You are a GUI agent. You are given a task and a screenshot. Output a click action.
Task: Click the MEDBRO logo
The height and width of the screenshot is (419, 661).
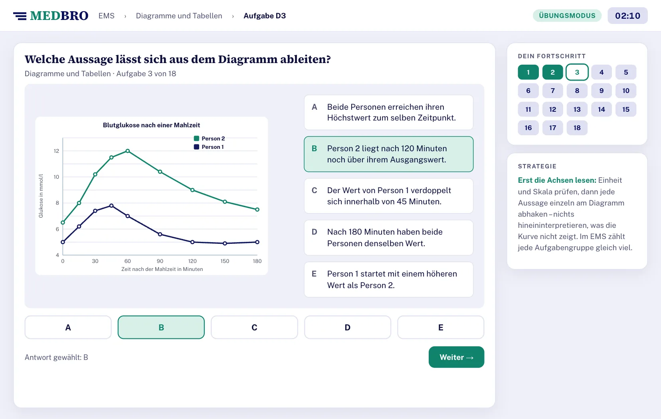[x=59, y=16]
